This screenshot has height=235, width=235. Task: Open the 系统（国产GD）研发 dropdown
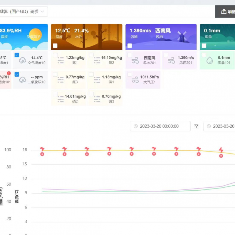24,11
